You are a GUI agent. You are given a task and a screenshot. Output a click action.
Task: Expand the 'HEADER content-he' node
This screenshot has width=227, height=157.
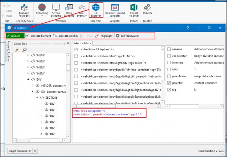click(33, 85)
